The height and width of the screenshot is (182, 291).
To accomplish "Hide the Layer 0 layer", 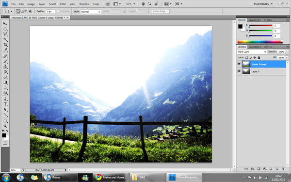I will 239,71.
